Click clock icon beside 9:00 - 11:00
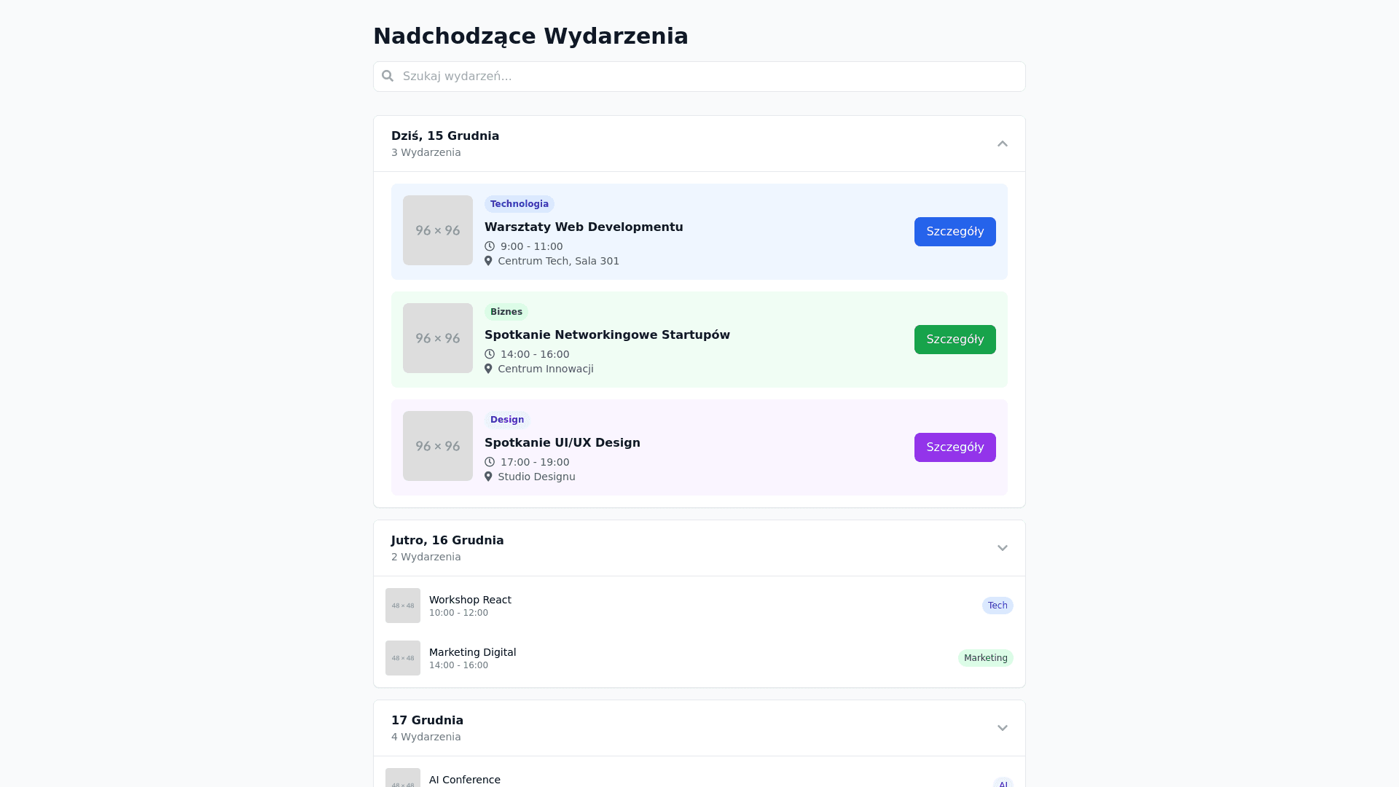1399x787 pixels. [x=490, y=246]
